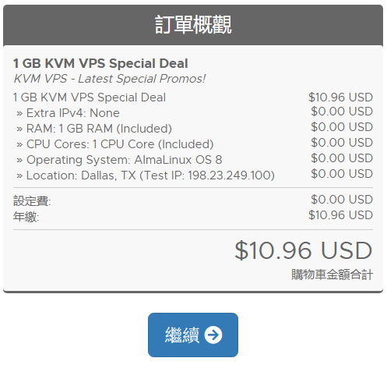Select the RAM: 1 GB RAM line
This screenshot has width=387, height=365.
tap(94, 129)
